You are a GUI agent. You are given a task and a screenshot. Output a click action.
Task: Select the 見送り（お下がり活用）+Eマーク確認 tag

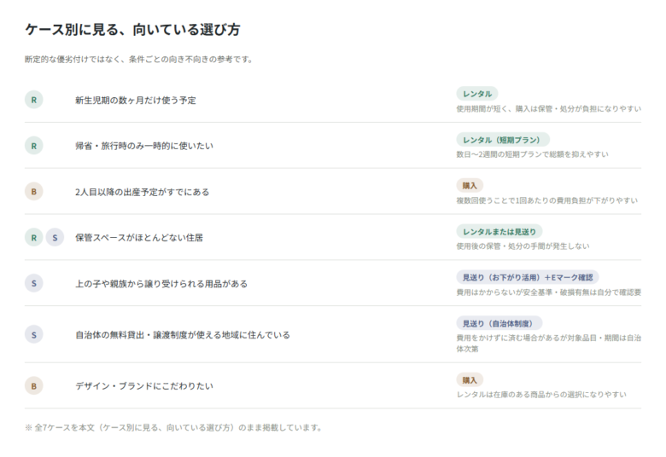(528, 277)
